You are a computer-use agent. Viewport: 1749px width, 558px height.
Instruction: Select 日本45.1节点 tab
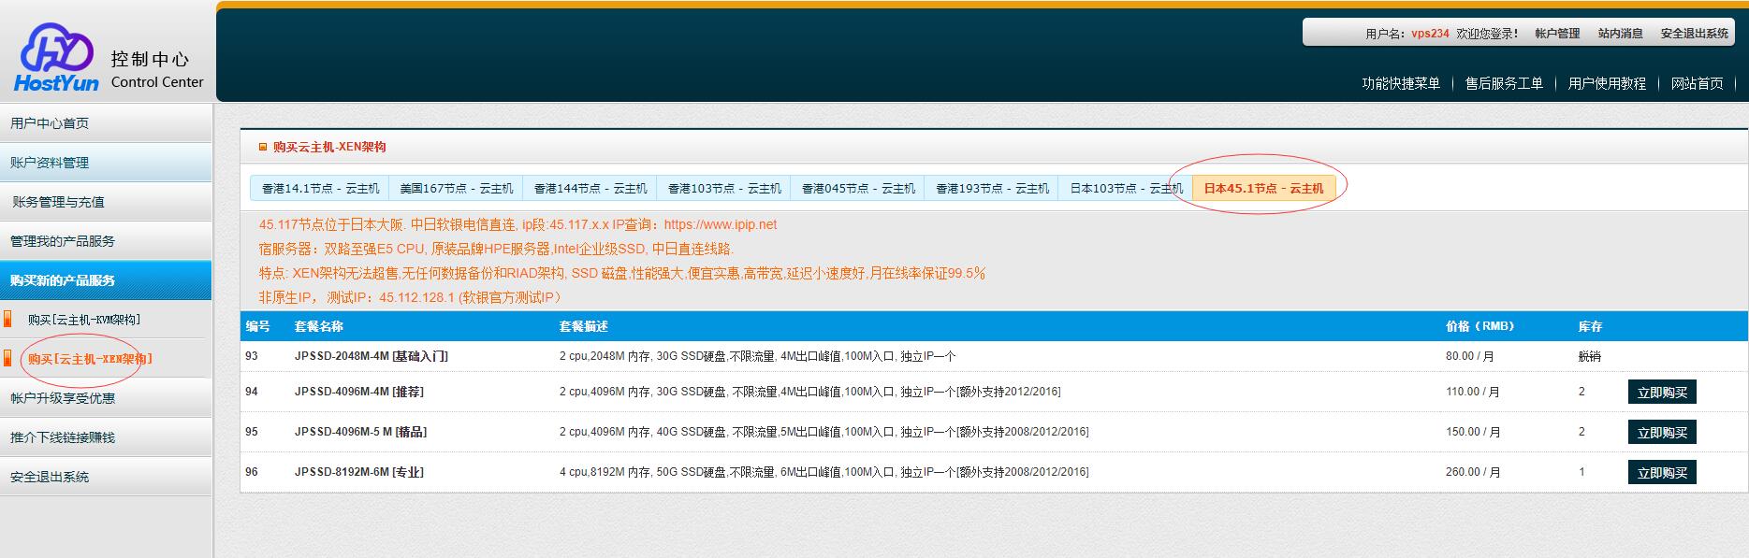click(1263, 188)
